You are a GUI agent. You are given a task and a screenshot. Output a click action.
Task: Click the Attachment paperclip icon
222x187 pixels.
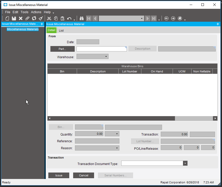coord(27,18)
